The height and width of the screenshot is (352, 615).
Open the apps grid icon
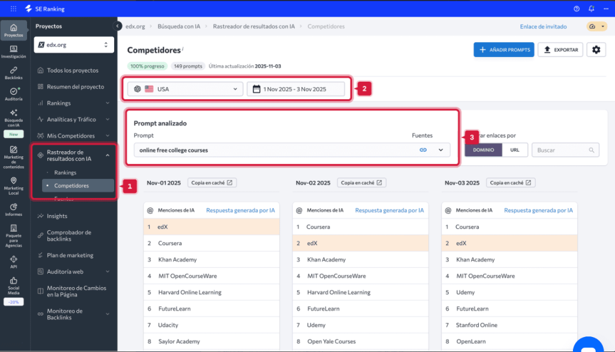point(13,8)
